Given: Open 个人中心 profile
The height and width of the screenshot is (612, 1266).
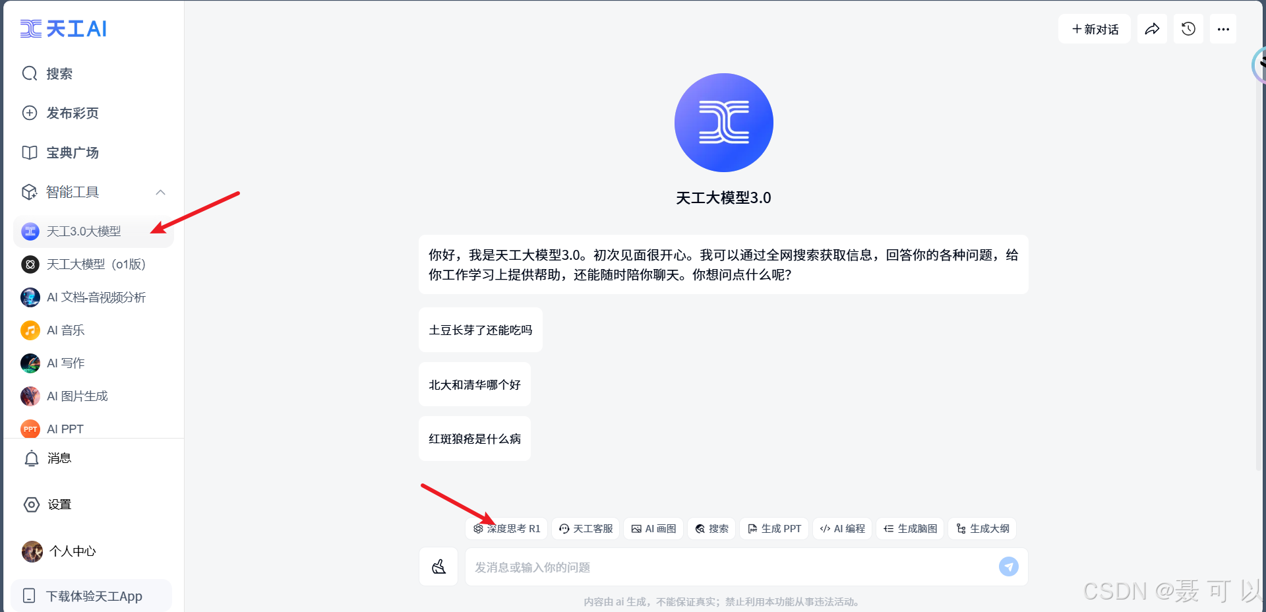Looking at the screenshot, I should pos(59,551).
